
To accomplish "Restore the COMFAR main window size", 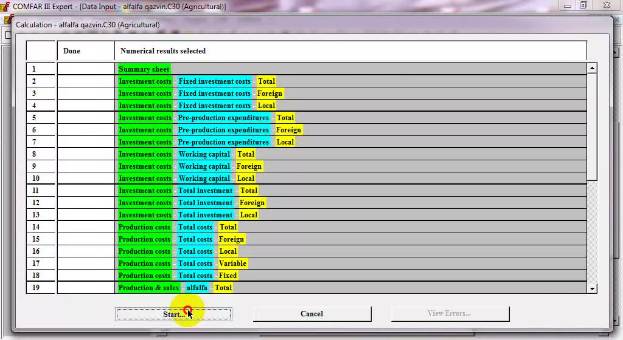I will coord(583,5).
